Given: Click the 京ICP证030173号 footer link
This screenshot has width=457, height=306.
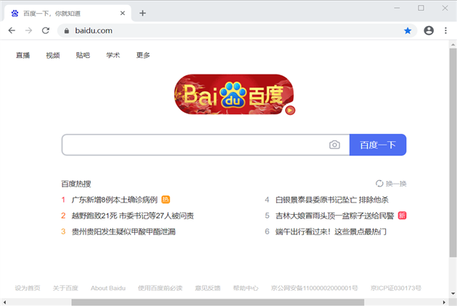Looking at the screenshot, I should coord(396,288).
